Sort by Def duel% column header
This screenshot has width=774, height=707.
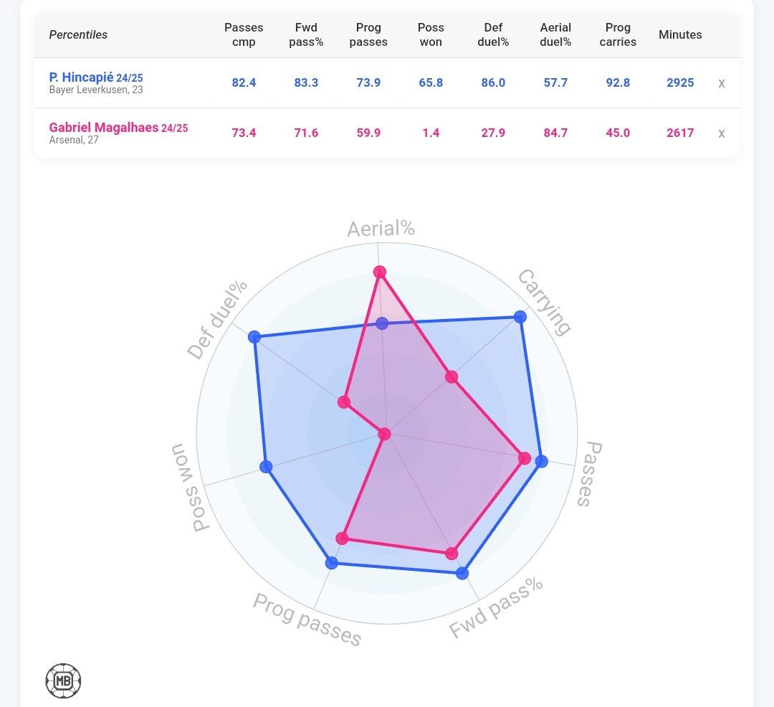tap(493, 34)
